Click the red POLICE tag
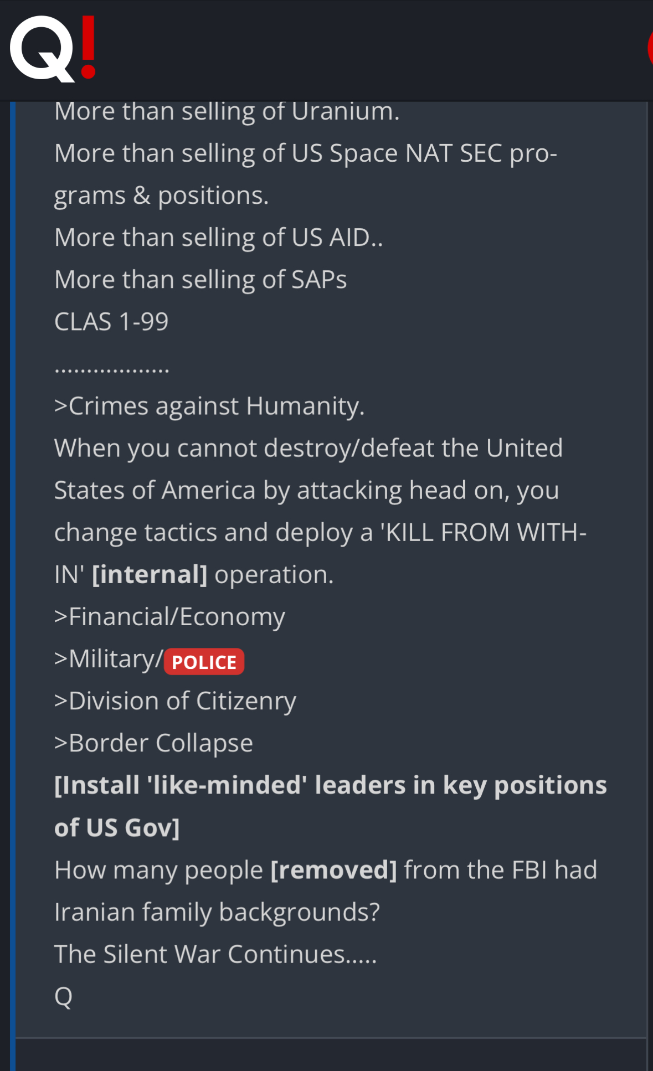The image size is (653, 1071). (x=204, y=662)
